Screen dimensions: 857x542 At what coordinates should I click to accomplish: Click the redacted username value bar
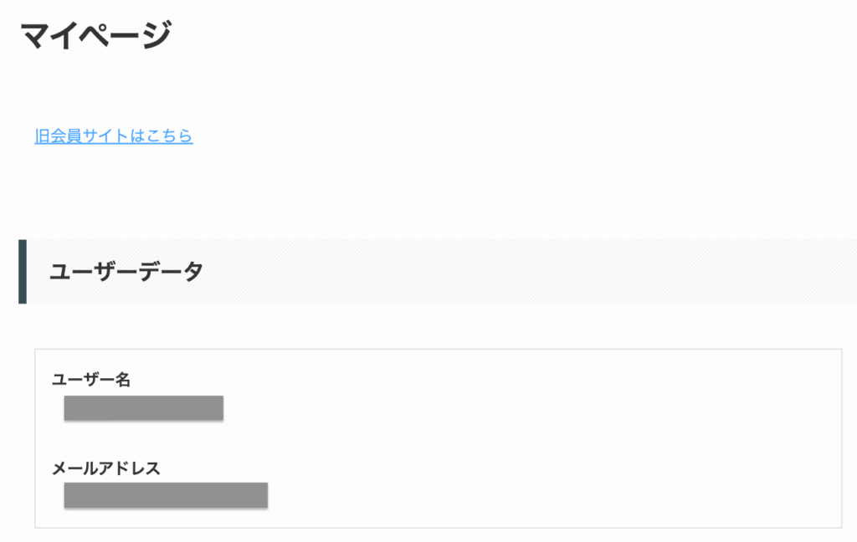pyautogui.click(x=143, y=409)
